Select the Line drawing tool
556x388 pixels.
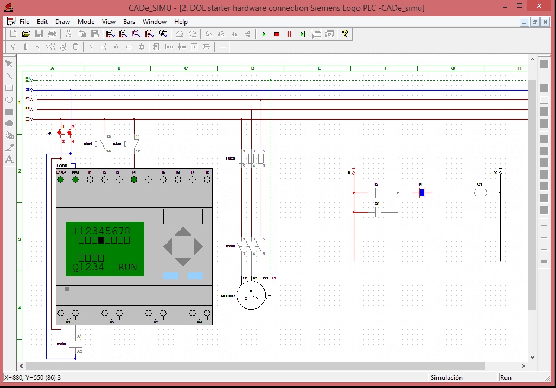pyautogui.click(x=9, y=75)
